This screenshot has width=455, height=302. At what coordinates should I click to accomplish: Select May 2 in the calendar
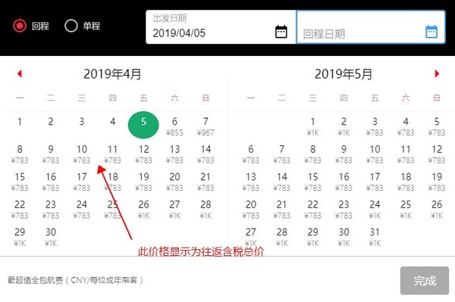pos(344,126)
